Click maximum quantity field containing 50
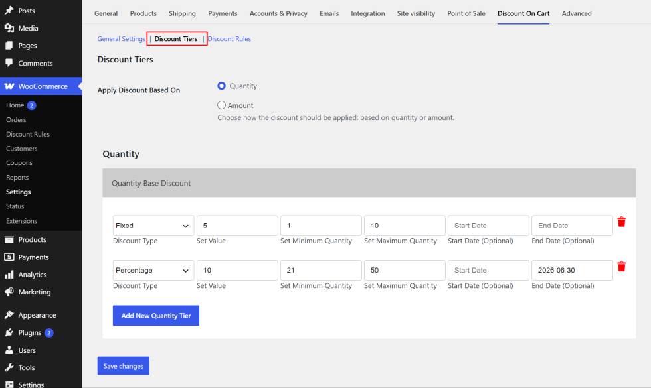The width and height of the screenshot is (651, 388). (x=405, y=271)
